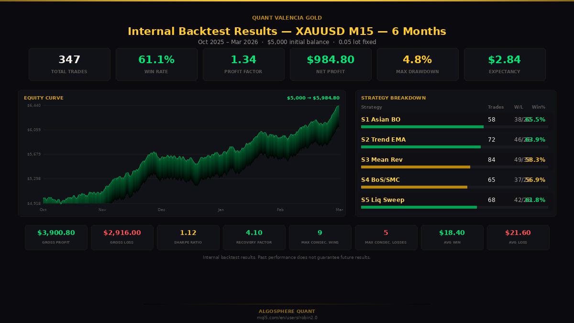Click the $6,440 axis label
The width and height of the screenshot is (574, 323).
point(34,105)
